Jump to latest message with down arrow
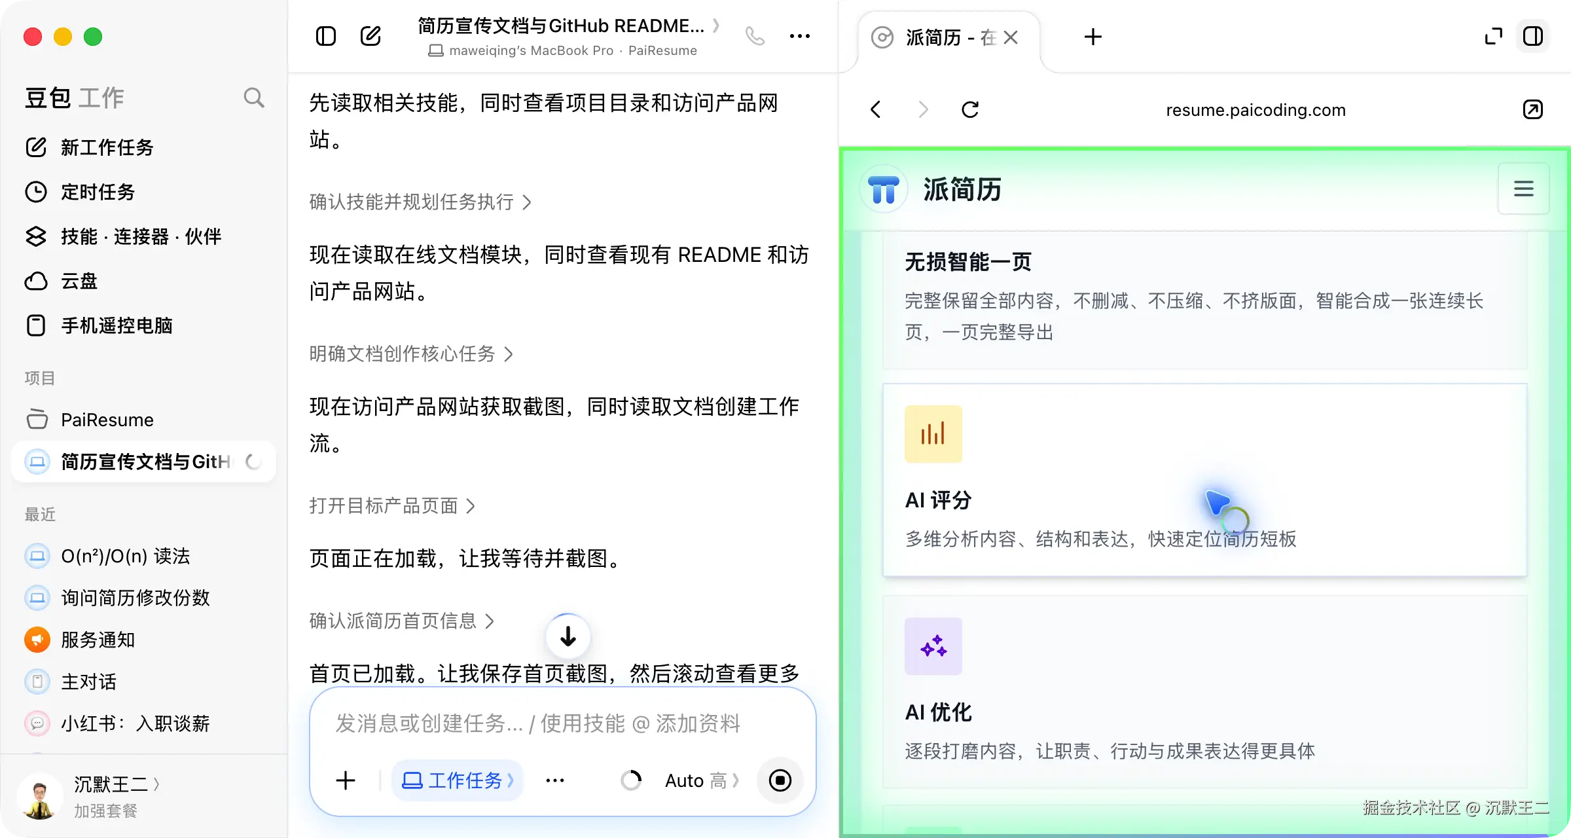1571x838 pixels. coord(568,636)
